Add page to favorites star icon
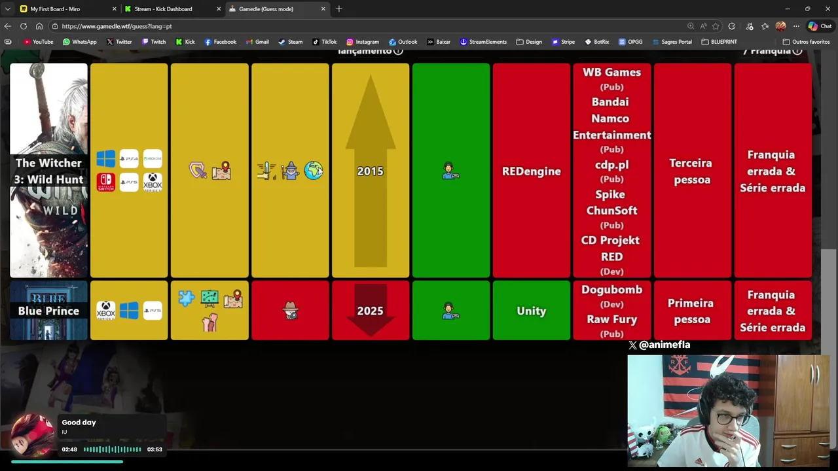The width and height of the screenshot is (838, 471). [x=716, y=26]
